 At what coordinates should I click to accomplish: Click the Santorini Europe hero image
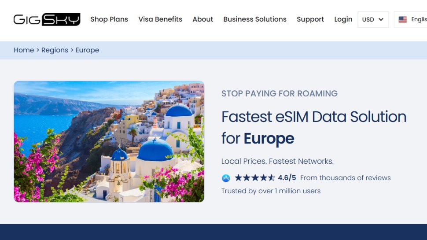pos(109,141)
